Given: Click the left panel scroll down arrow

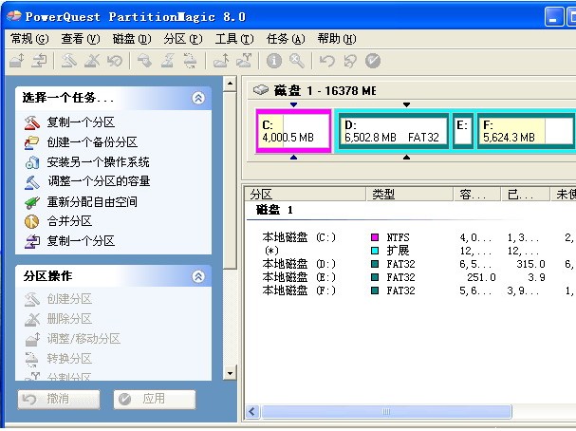Looking at the screenshot, I should (x=230, y=373).
